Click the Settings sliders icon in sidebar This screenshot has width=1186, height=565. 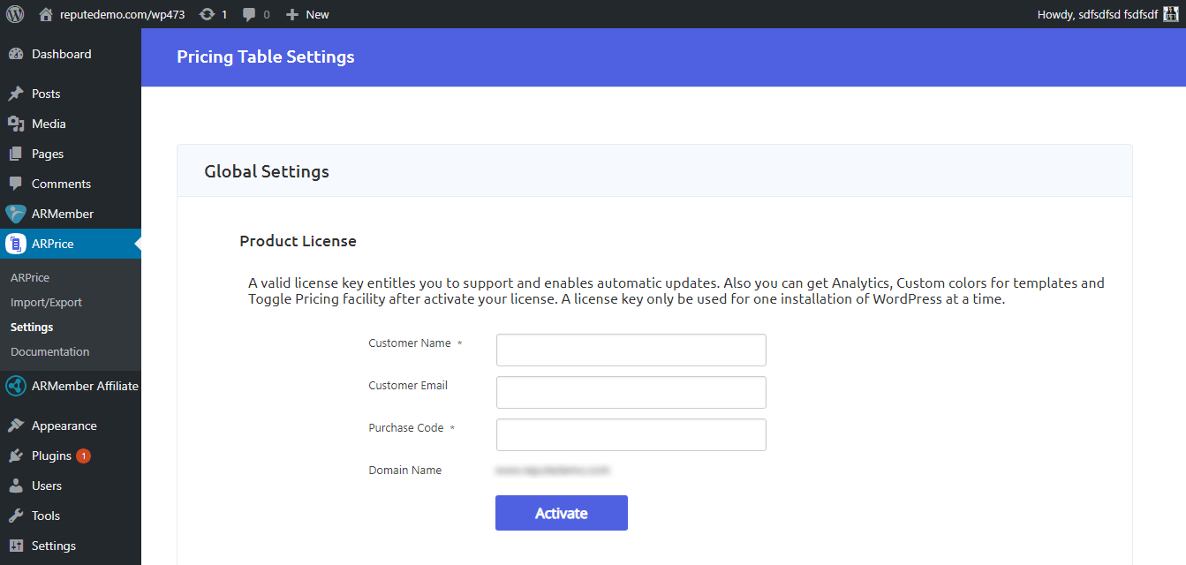[x=16, y=546]
